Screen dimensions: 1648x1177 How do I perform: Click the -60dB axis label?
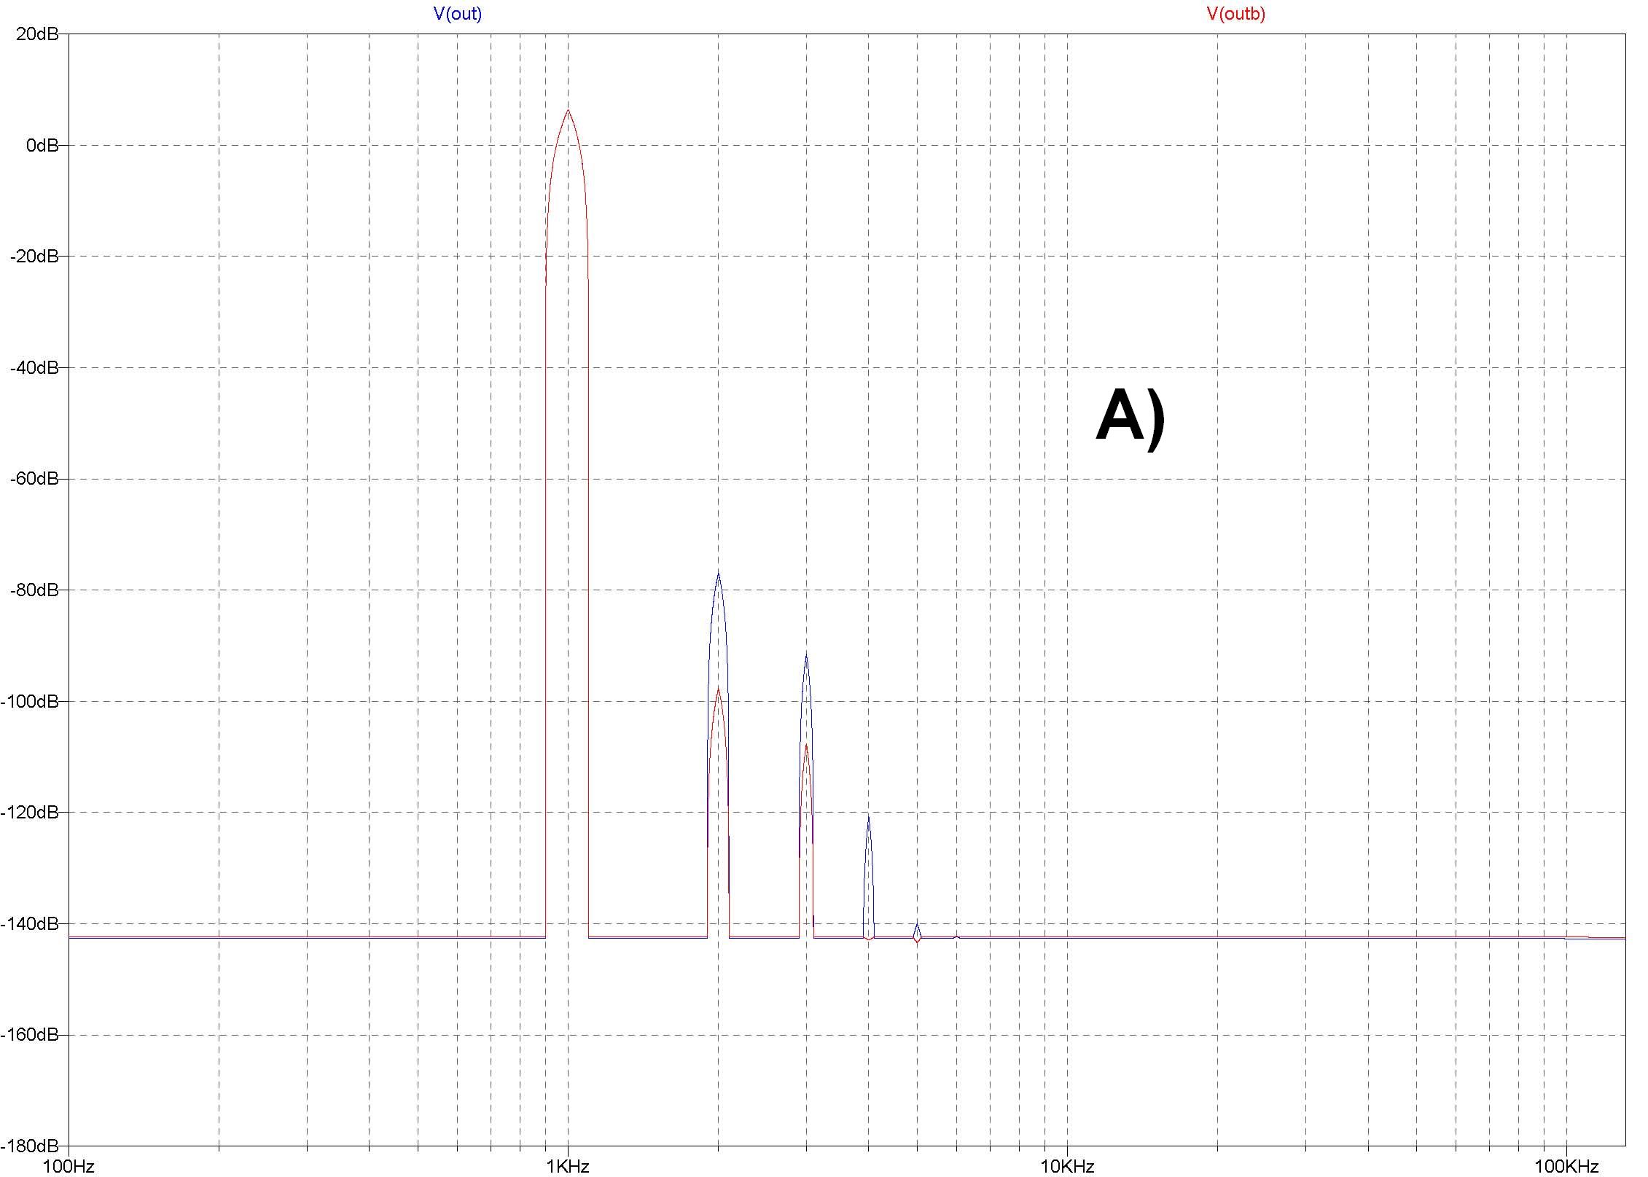34,479
